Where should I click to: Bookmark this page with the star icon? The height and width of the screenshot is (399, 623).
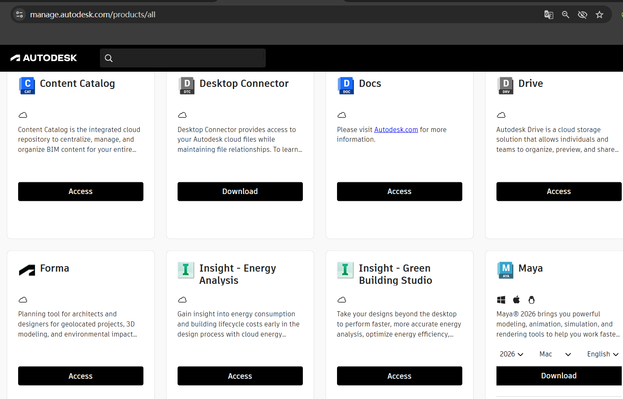coord(599,15)
